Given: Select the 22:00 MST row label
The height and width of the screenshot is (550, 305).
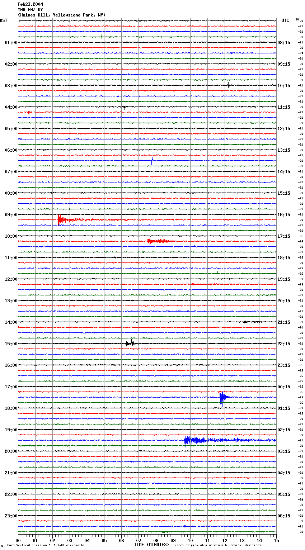Looking at the screenshot, I should tap(11, 494).
